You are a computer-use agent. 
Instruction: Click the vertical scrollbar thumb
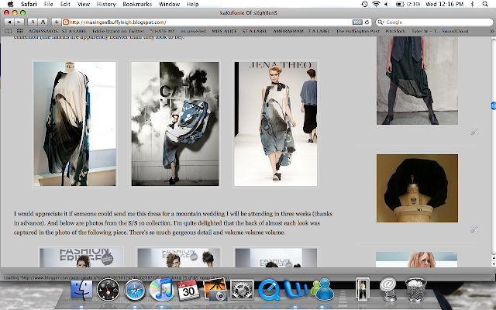(493, 105)
